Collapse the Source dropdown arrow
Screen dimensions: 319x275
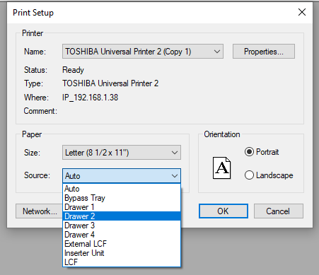coord(175,176)
